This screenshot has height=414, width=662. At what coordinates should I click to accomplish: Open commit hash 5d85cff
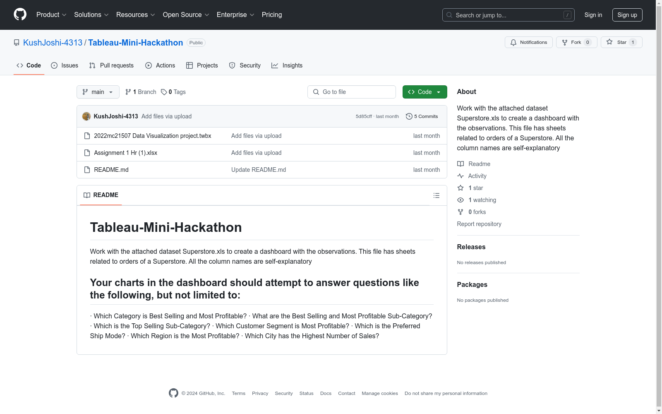pyautogui.click(x=364, y=116)
